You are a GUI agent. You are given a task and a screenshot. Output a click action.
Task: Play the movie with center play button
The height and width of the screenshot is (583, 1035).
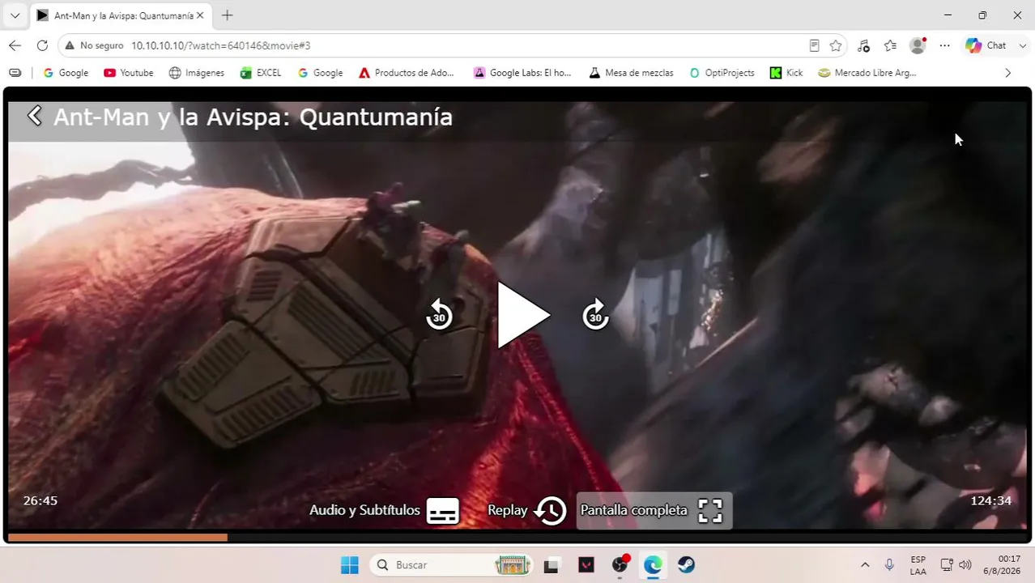(522, 315)
